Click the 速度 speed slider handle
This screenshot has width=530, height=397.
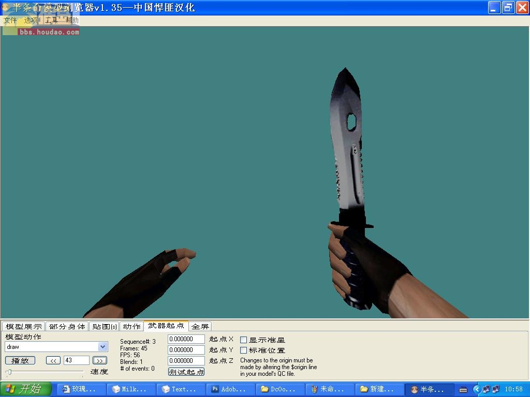tap(9, 372)
